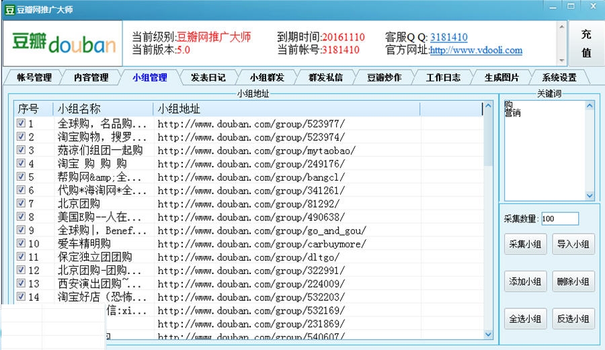The width and height of the screenshot is (605, 350).
Task: Click the douban logo image
Action: 64,44
